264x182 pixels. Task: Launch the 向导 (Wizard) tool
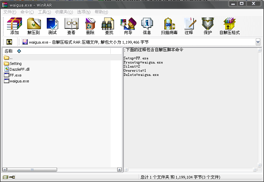coord(128,26)
